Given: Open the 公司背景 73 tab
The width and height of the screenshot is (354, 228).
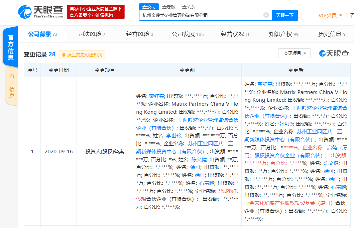Looking at the screenshot, I should tap(43, 34).
